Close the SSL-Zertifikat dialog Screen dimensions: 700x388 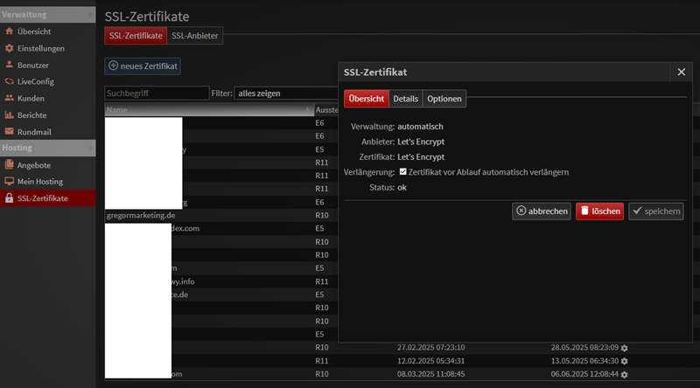(x=682, y=72)
